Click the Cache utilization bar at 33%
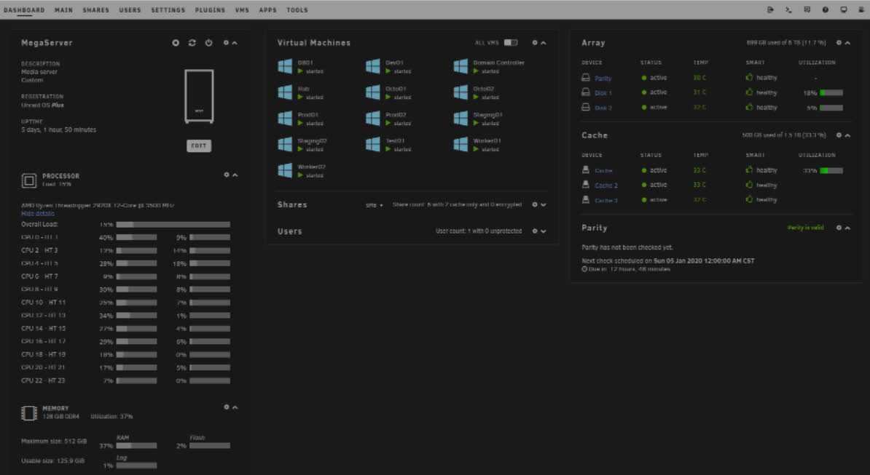The image size is (870, 475). click(831, 170)
